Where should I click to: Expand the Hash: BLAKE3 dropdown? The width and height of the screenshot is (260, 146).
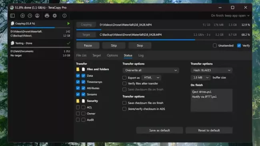tap(211, 70)
